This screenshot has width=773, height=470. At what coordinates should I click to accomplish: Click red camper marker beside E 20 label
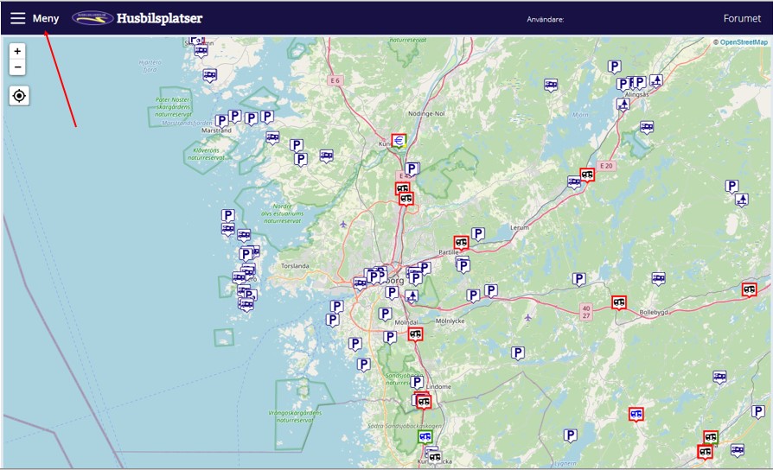pos(588,175)
